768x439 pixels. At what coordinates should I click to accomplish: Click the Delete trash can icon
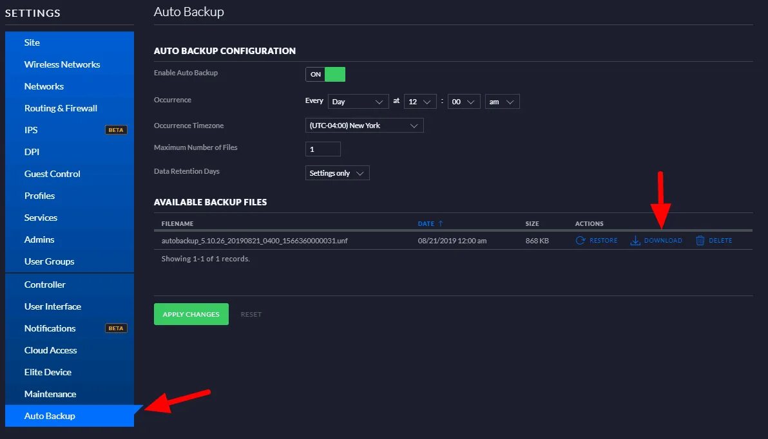[700, 240]
